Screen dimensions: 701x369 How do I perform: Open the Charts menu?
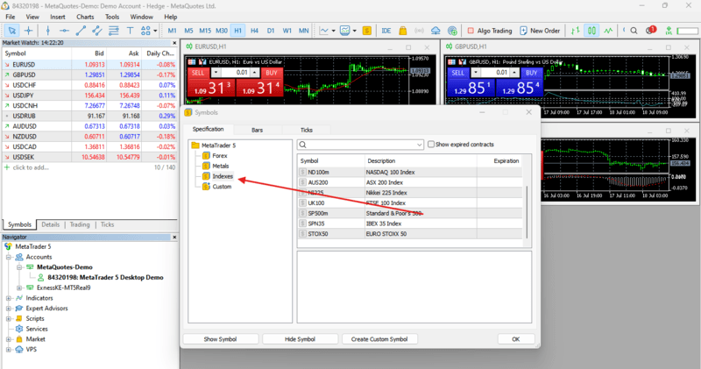85,17
